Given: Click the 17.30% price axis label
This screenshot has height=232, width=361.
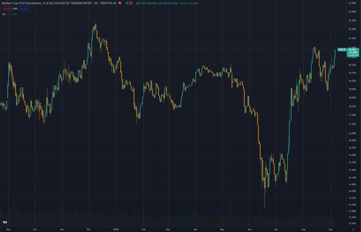Looking at the screenshot, I should pyautogui.click(x=352, y=124).
